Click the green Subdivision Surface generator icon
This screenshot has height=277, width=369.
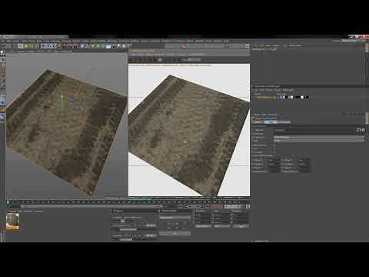pyautogui.click(x=93, y=46)
